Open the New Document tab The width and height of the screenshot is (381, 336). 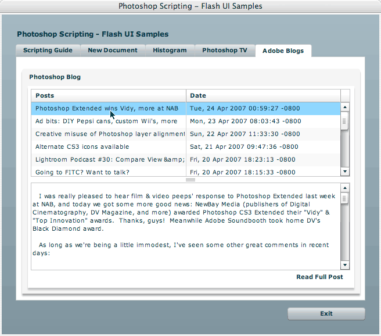113,51
